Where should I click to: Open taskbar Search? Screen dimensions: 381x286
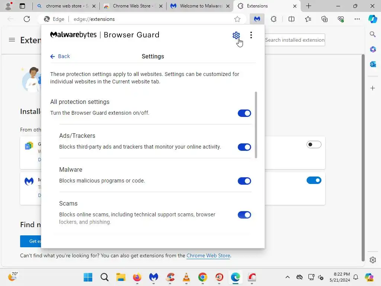(x=105, y=277)
